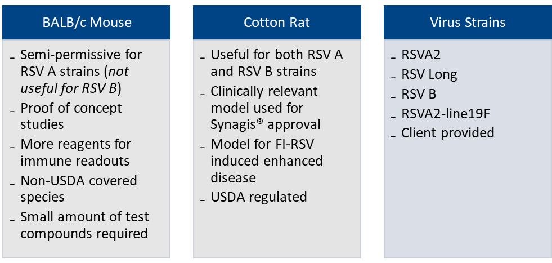Select More reagents for immune readouts text
552x263 pixels.
coord(76,152)
